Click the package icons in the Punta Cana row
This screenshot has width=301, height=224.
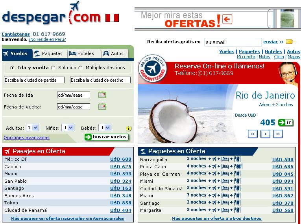click(x=225, y=166)
